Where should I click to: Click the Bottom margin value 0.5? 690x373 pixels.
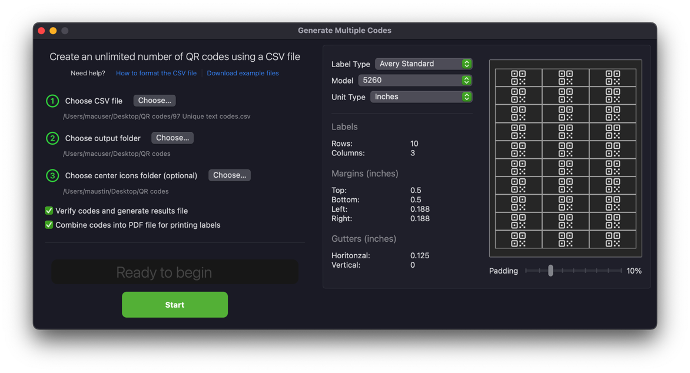tap(416, 199)
